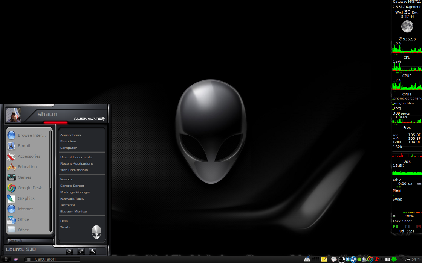Click the clipboard manager tray icon
The image size is (422, 263).
click(388, 260)
